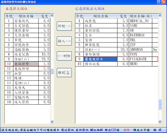The image size is (167, 133).
Task: Click the 新增--> add button
Action: point(64,26)
